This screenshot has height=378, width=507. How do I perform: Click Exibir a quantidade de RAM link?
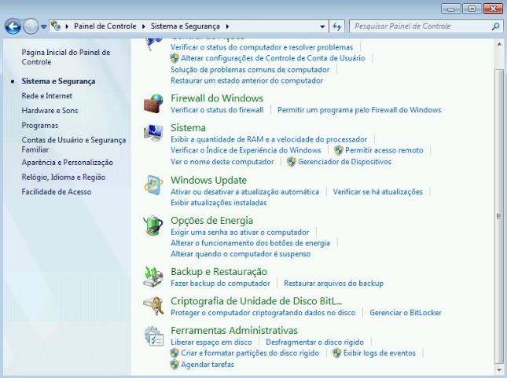(269, 139)
